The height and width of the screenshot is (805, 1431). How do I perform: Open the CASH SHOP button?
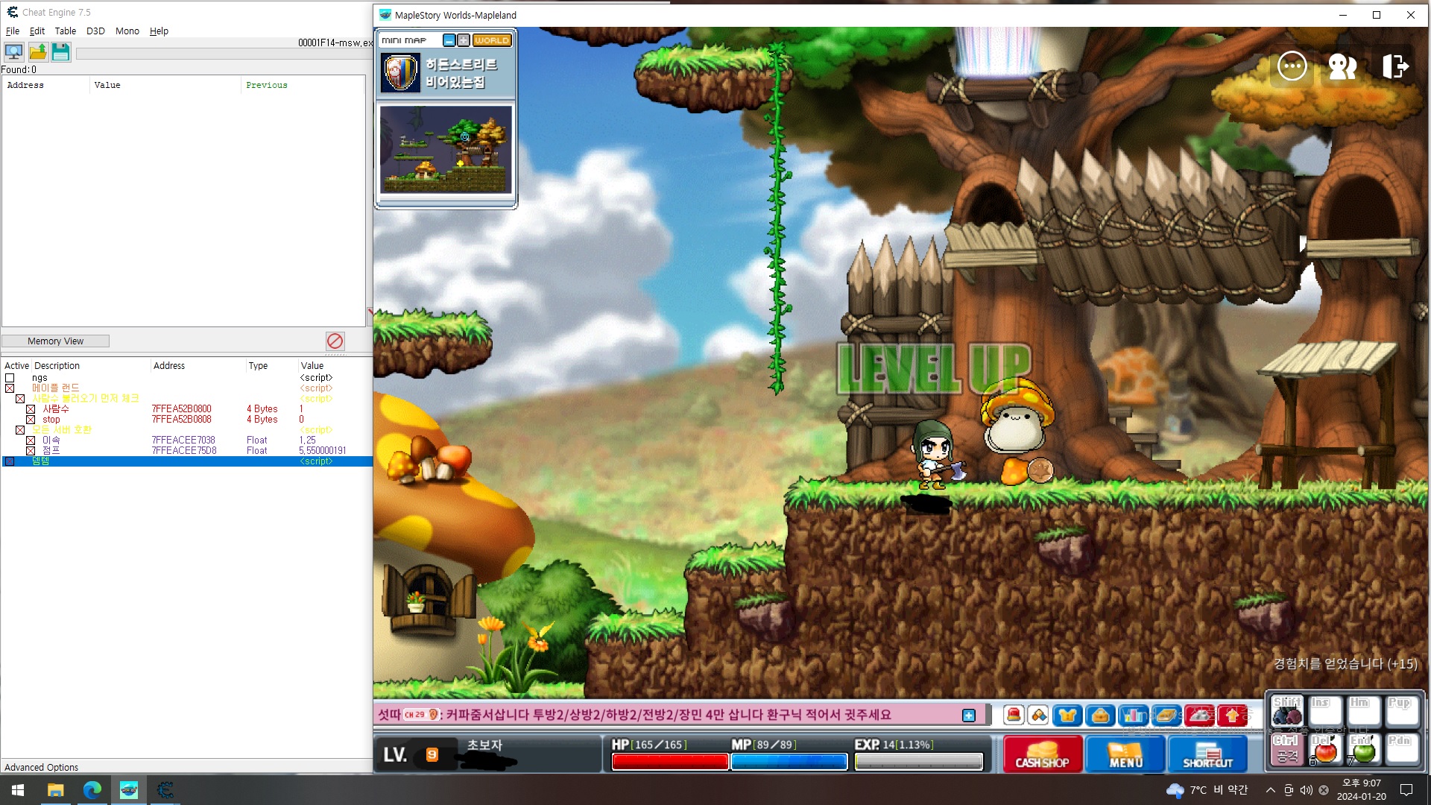pos(1042,754)
